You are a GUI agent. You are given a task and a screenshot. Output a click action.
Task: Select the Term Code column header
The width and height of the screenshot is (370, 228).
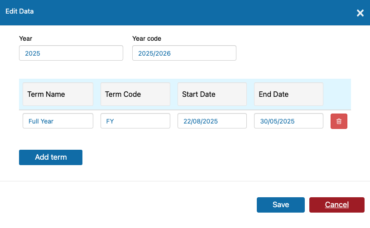coord(135,94)
